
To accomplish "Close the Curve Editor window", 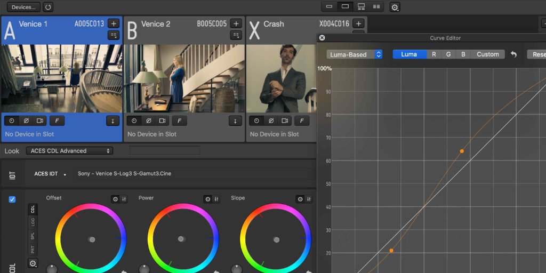I will coord(322,38).
